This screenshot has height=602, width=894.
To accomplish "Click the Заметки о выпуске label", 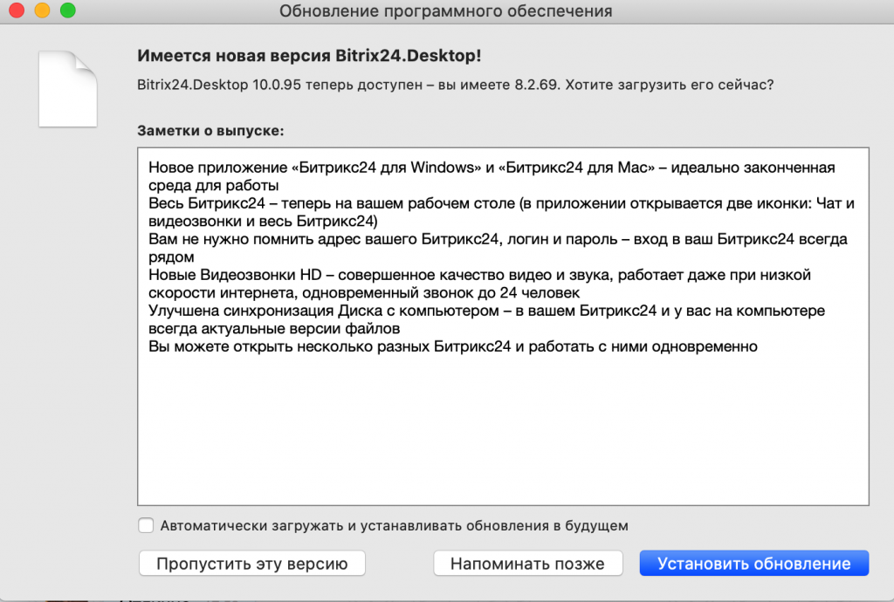I will point(211,130).
